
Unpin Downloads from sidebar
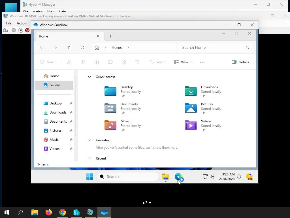pyautogui.click(x=71, y=112)
